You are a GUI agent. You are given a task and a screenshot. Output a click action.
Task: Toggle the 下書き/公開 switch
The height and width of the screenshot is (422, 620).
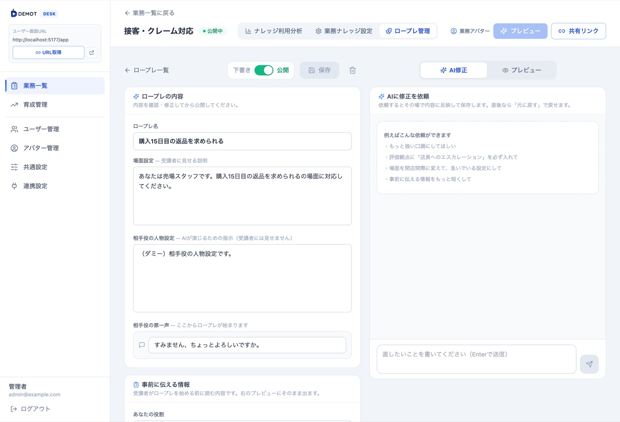tap(264, 70)
